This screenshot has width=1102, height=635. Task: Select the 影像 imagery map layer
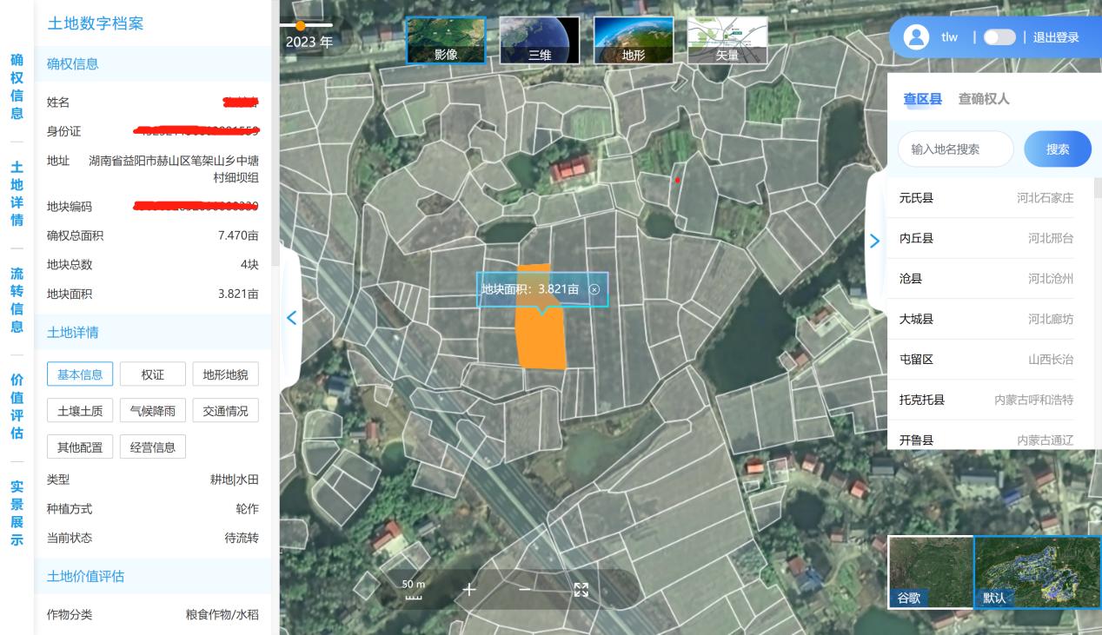pyautogui.click(x=446, y=41)
